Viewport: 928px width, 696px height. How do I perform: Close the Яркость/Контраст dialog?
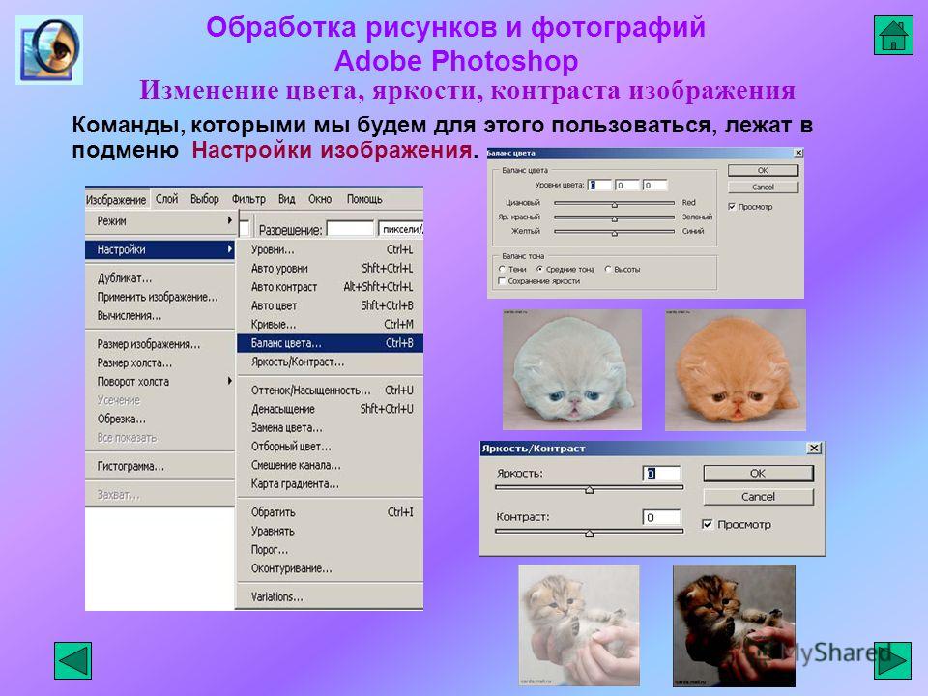pyautogui.click(x=814, y=448)
